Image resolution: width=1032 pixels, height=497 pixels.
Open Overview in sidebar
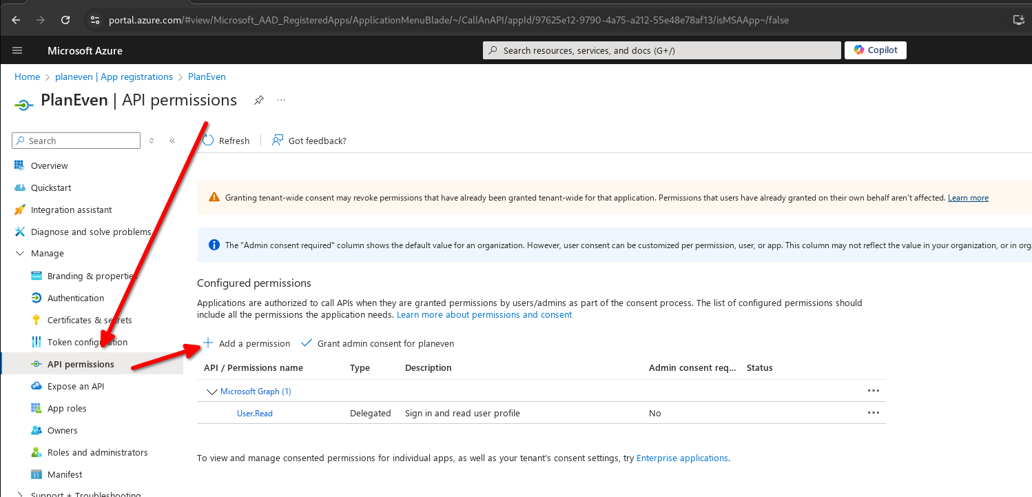click(x=49, y=165)
